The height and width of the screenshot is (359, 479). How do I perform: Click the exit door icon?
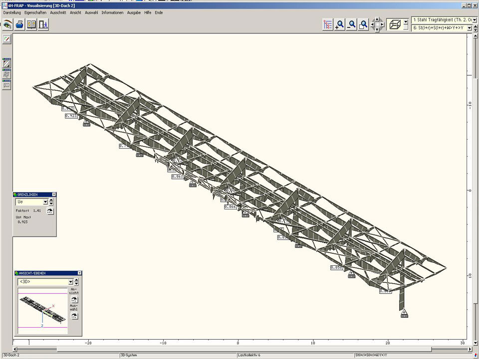43,24
